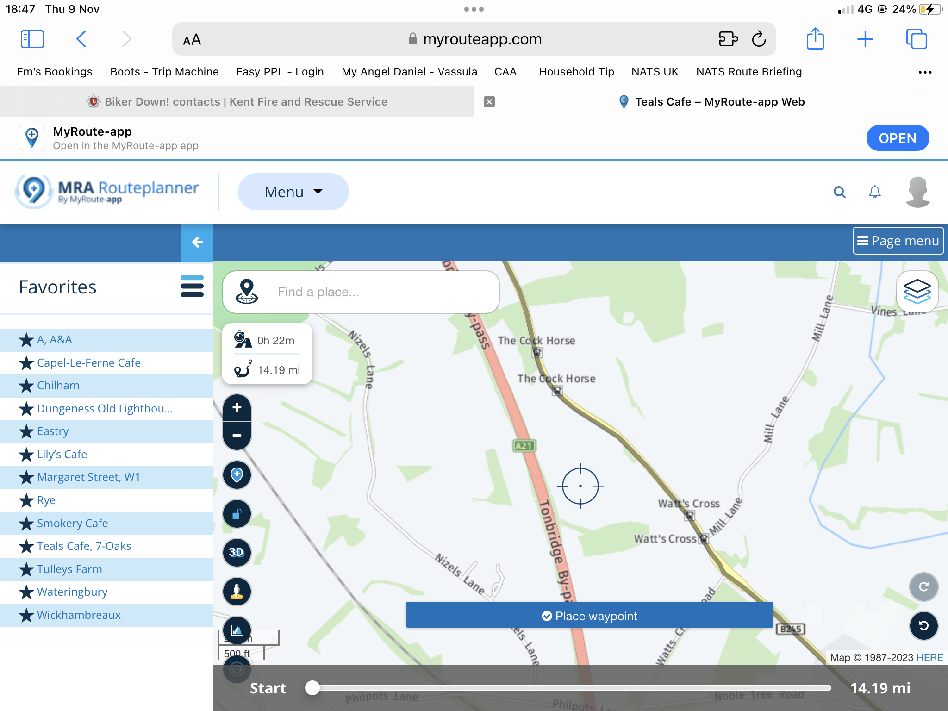The width and height of the screenshot is (948, 711).
Task: Tap the myrouteapp.com address bar
Action: click(x=474, y=39)
